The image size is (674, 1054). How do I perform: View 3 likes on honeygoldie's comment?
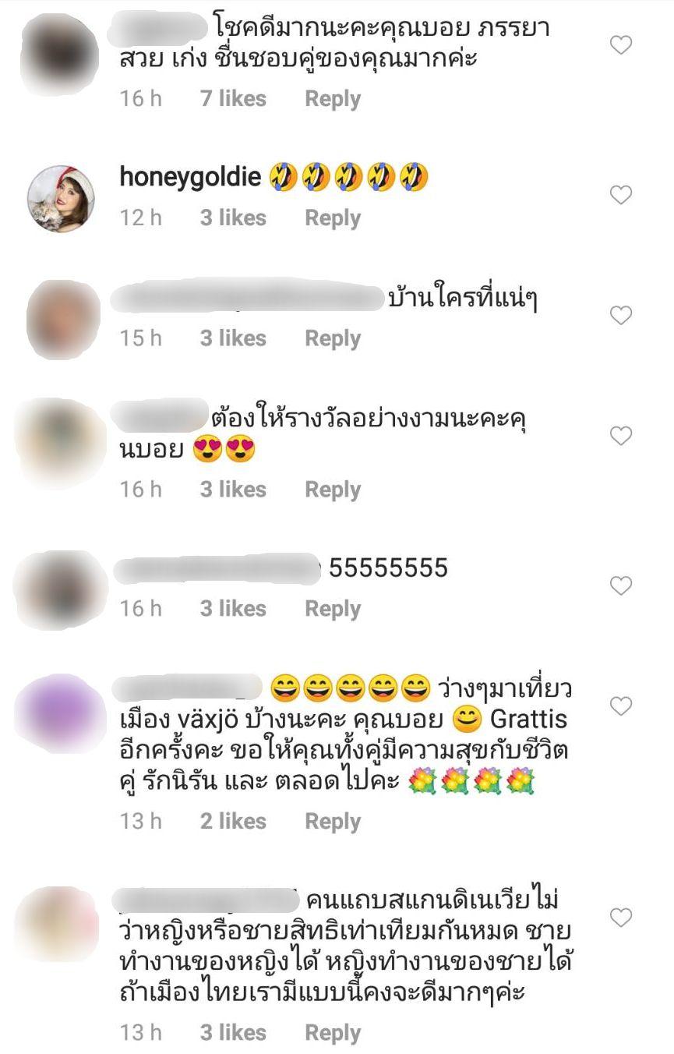pyautogui.click(x=233, y=218)
